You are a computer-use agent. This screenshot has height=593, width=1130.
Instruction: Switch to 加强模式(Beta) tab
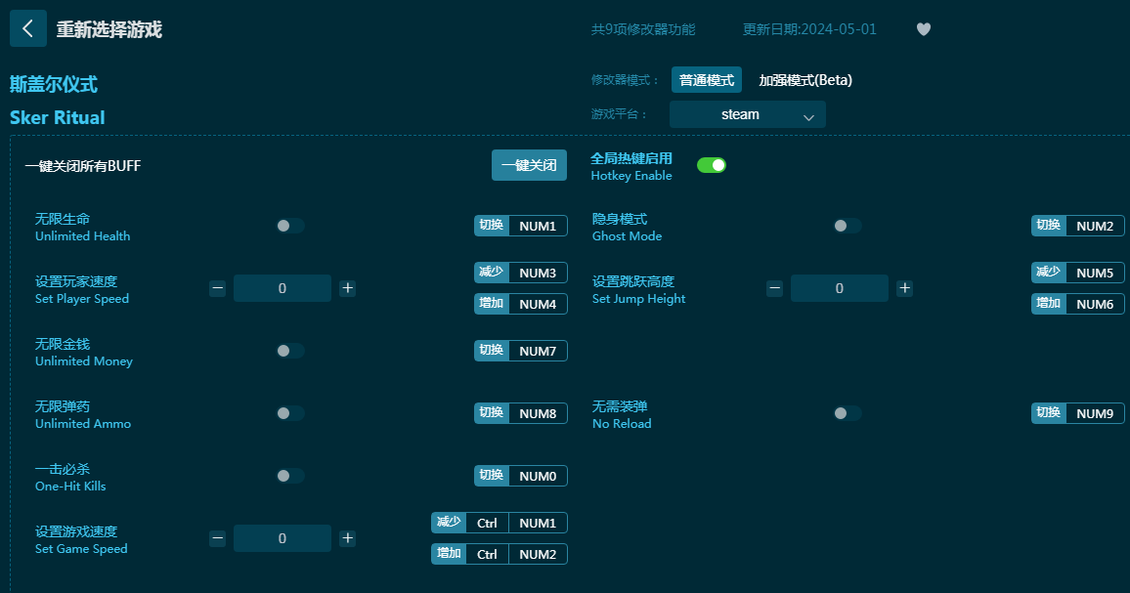805,80
